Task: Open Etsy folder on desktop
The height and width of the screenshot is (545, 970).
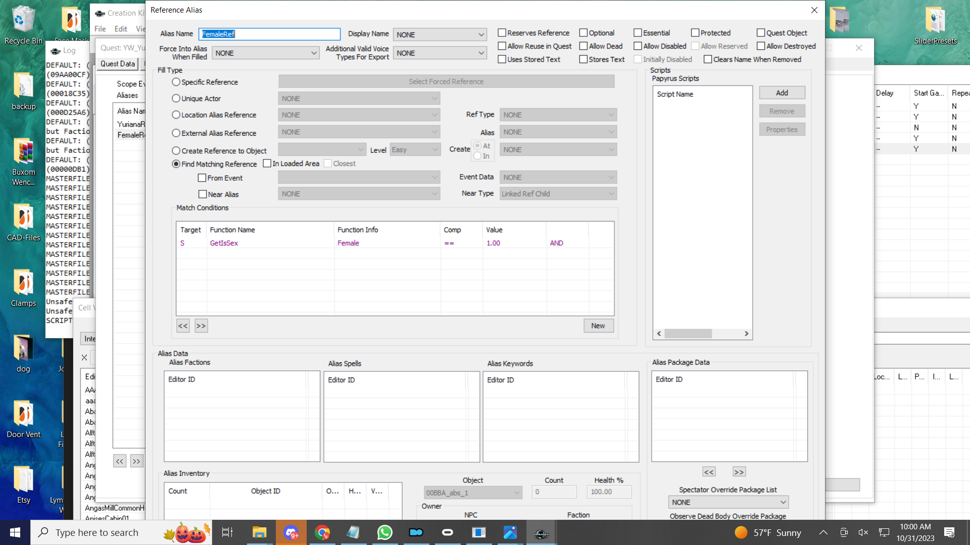Action: [23, 484]
